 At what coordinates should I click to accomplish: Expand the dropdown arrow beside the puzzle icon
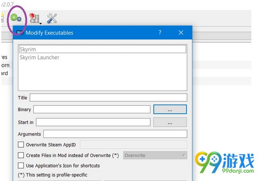click(x=41, y=24)
